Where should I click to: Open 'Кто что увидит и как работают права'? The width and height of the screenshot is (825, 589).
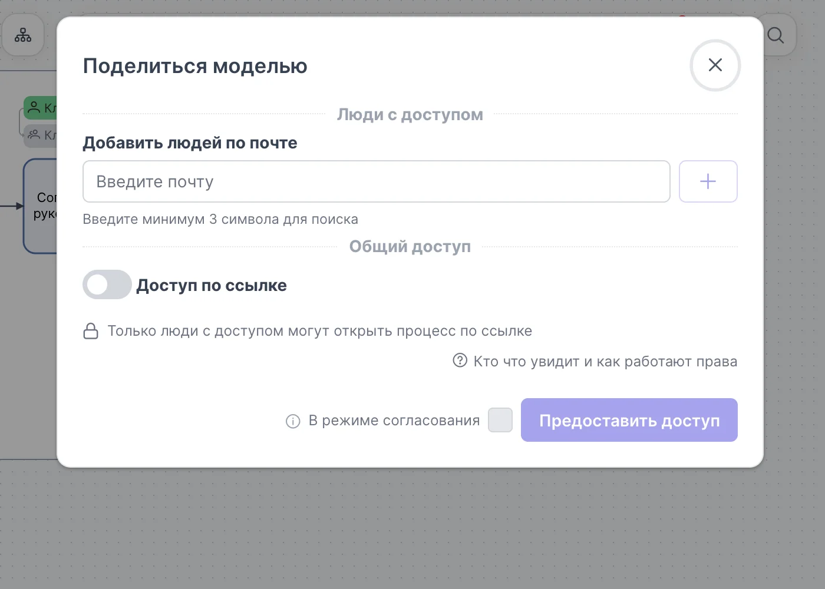(x=605, y=361)
